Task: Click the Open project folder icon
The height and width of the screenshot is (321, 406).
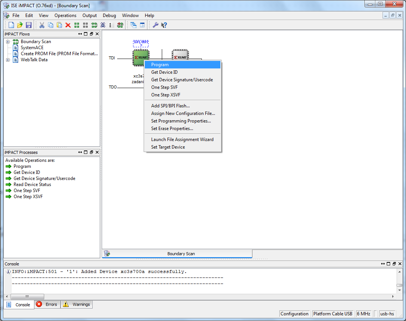Action: click(x=20, y=25)
